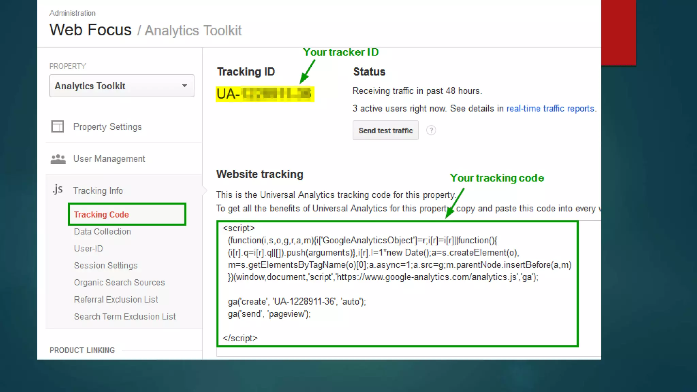Open User Management
Image resolution: width=697 pixels, height=392 pixels.
coord(109,159)
